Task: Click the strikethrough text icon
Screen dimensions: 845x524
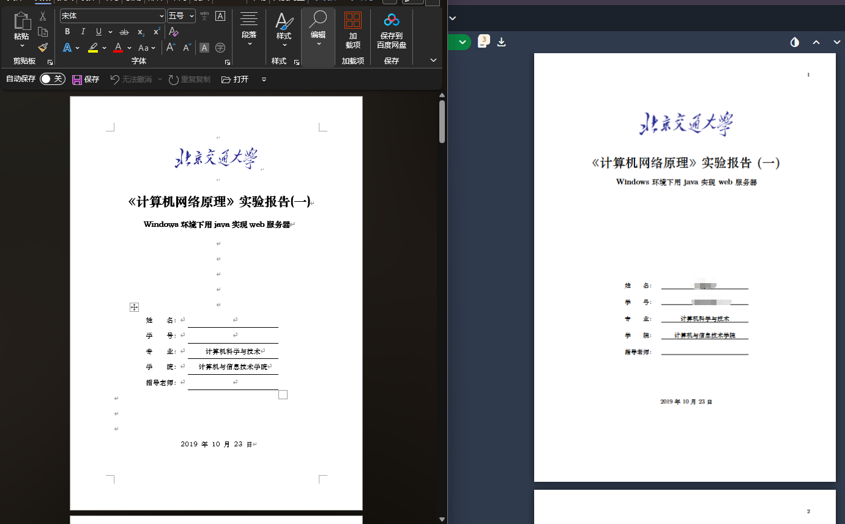Action: click(124, 32)
